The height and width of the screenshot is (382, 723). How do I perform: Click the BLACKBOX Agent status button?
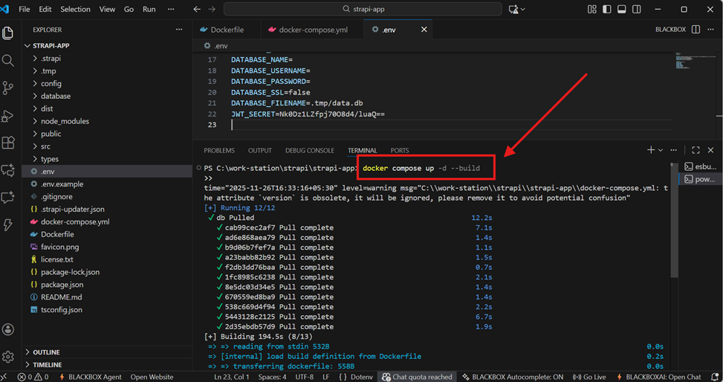tap(90, 377)
